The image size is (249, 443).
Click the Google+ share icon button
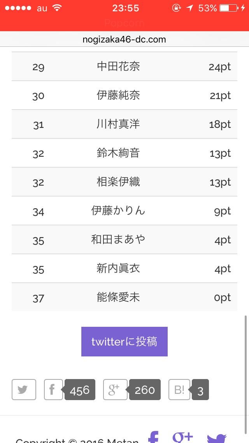pos(115,390)
